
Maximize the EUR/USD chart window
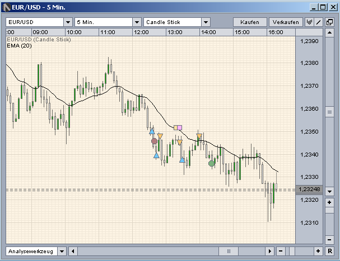point(323,7)
